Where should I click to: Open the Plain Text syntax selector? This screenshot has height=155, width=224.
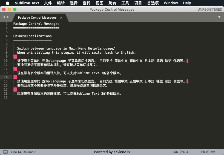pos(208,152)
